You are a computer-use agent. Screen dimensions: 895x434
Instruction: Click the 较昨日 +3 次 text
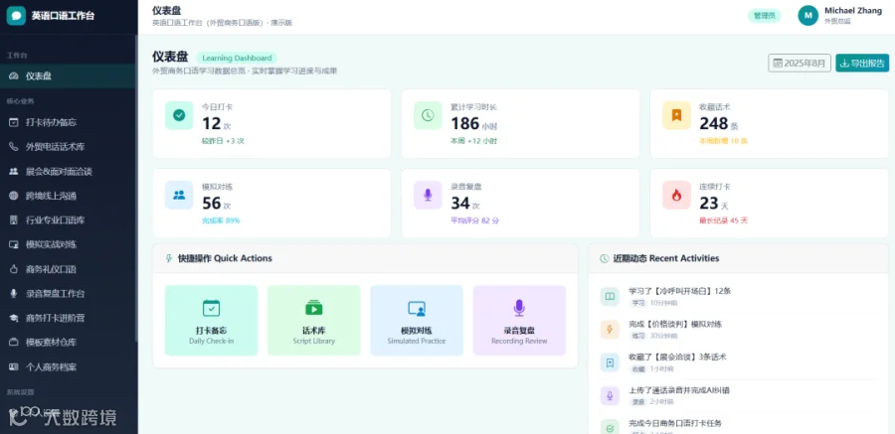point(223,141)
